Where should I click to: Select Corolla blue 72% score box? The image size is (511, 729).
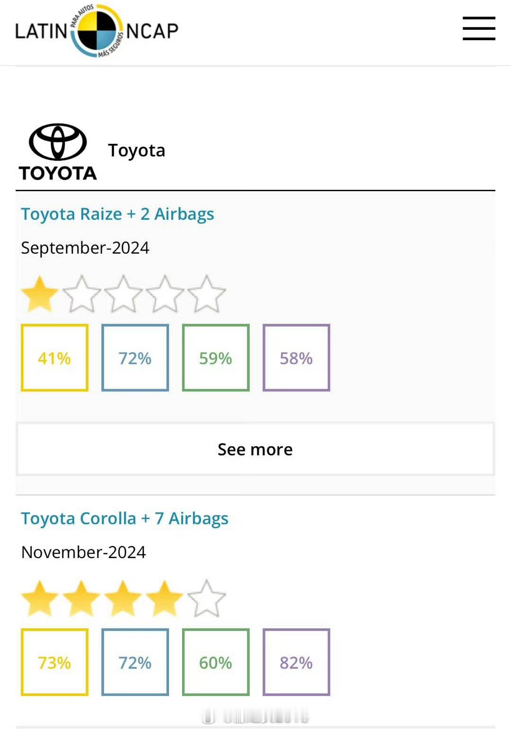click(x=135, y=662)
